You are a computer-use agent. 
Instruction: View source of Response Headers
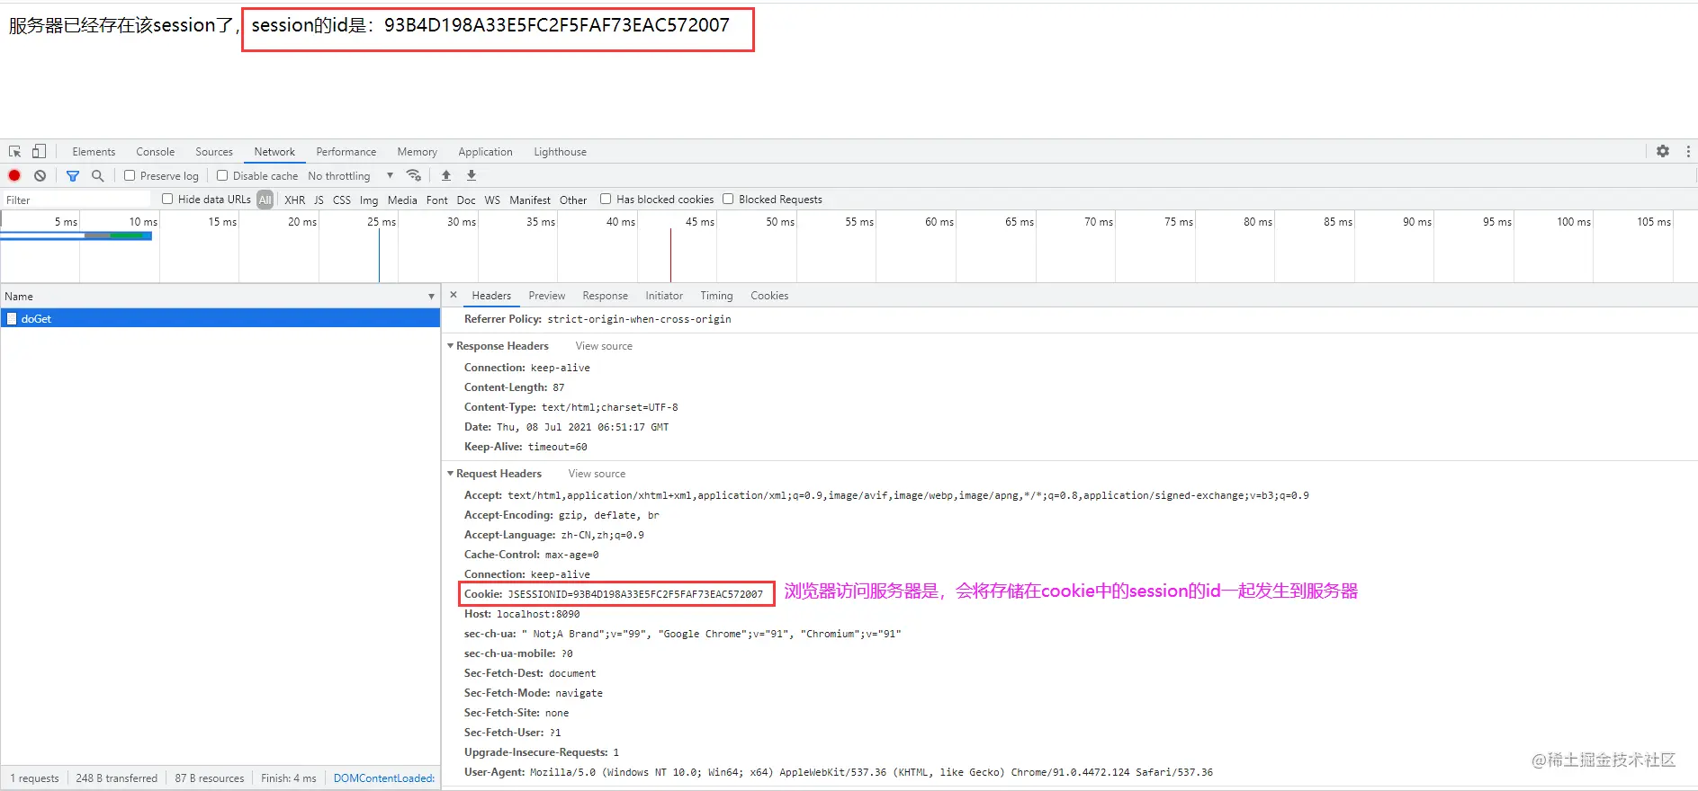point(604,346)
